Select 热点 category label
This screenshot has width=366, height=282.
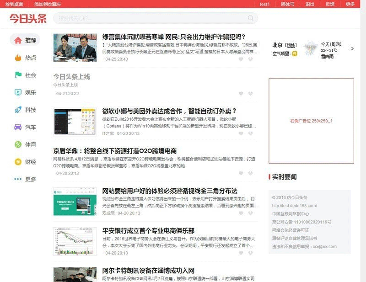[31, 58]
